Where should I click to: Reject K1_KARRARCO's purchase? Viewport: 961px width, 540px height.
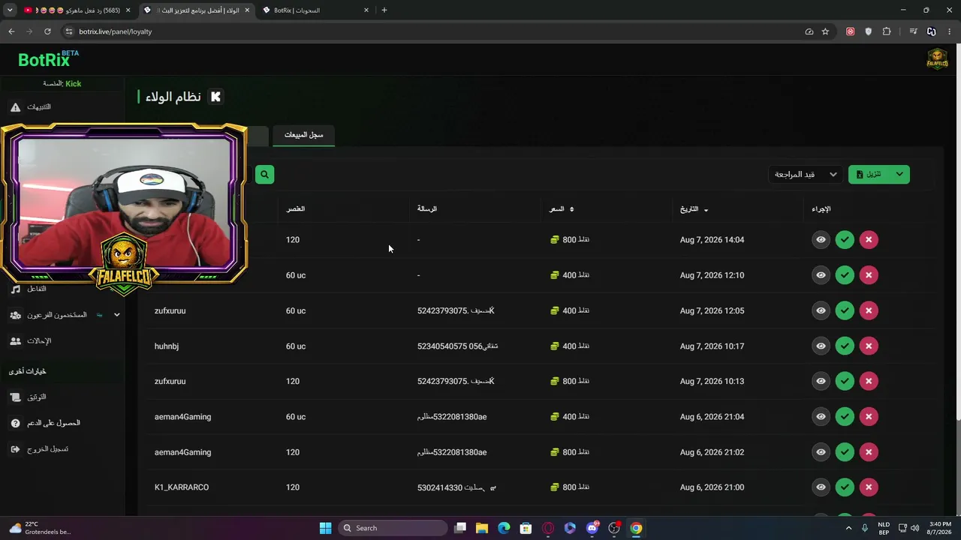(869, 487)
